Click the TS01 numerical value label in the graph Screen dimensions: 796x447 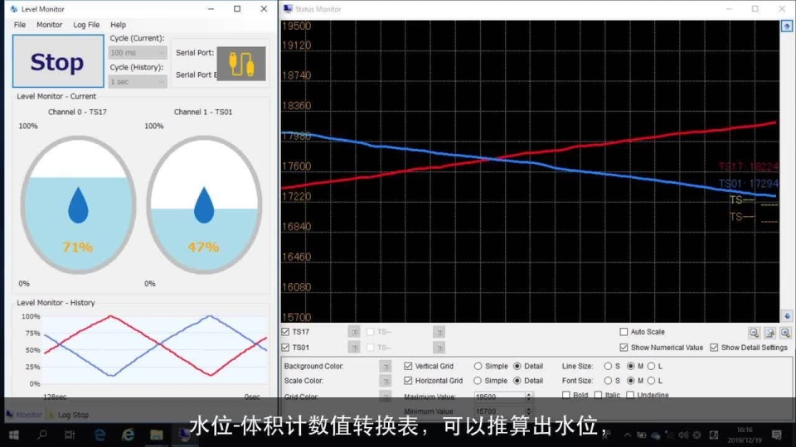[x=748, y=184]
